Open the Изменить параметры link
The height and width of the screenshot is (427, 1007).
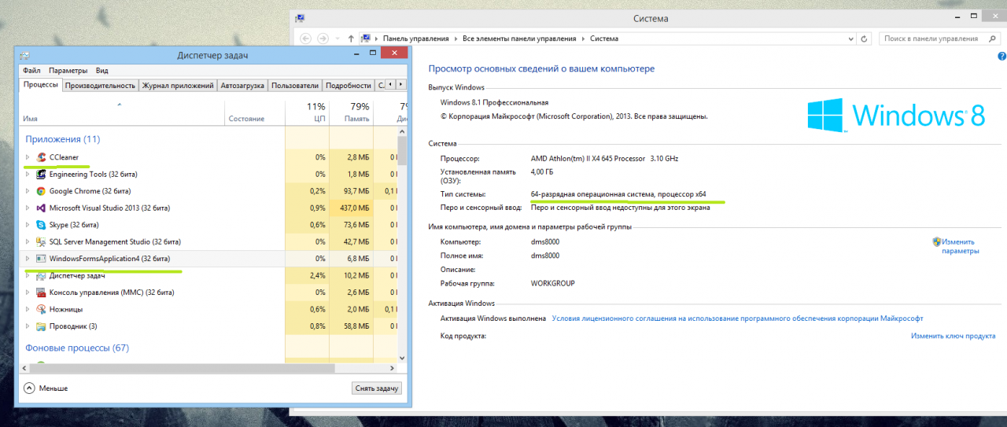960,246
